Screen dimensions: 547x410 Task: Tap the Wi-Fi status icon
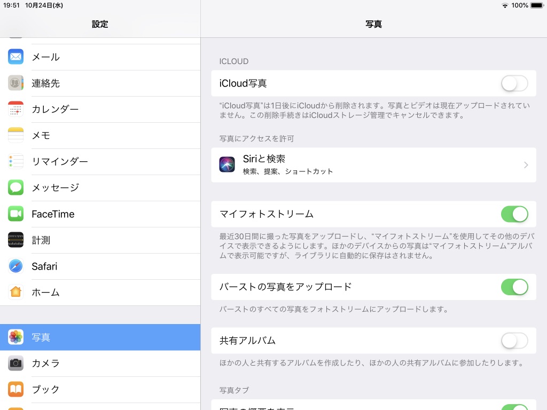[x=504, y=5]
